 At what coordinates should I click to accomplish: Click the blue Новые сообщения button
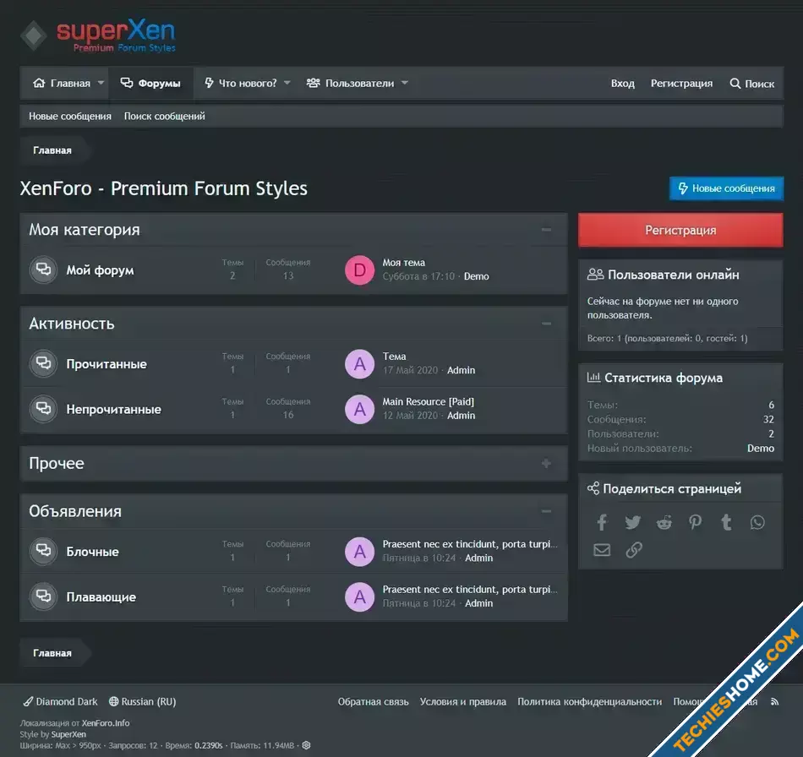(726, 188)
